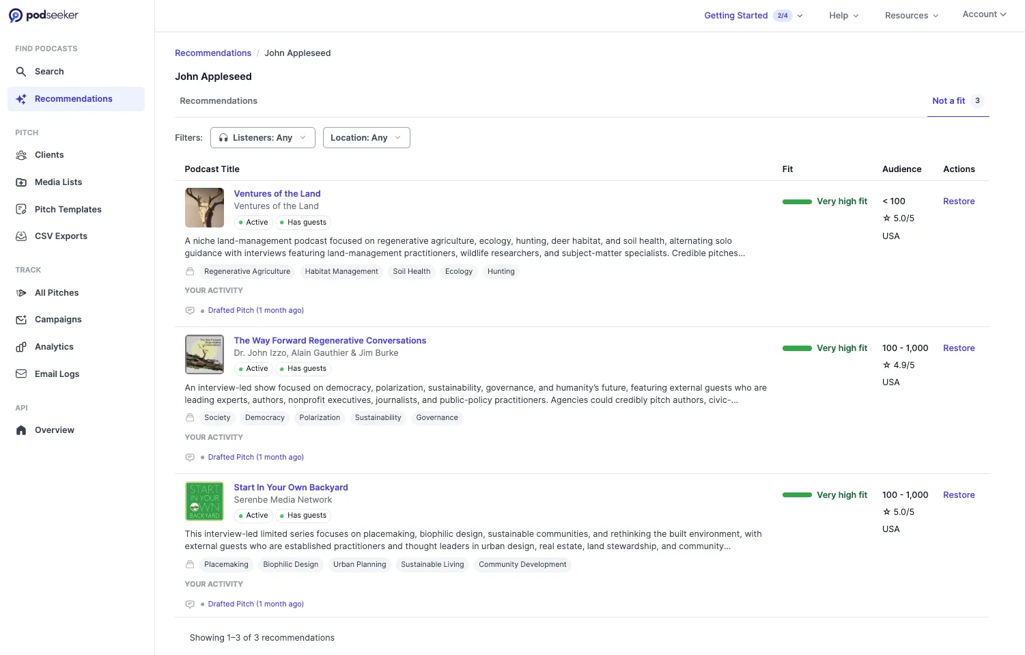Screen dimensions: 1025x655
Task: Click the CSV Exports icon
Action: point(21,236)
